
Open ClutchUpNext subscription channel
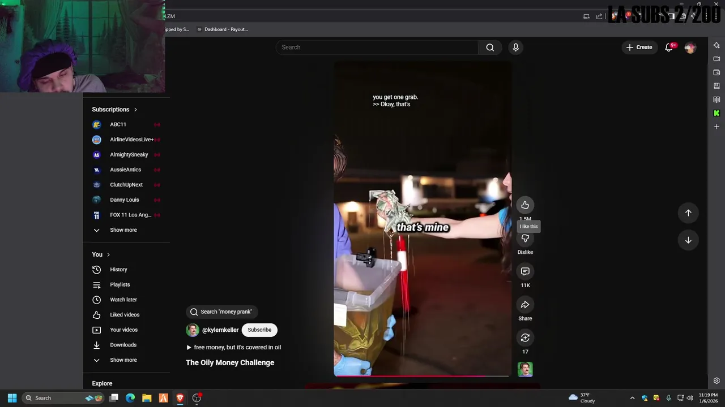point(127,185)
